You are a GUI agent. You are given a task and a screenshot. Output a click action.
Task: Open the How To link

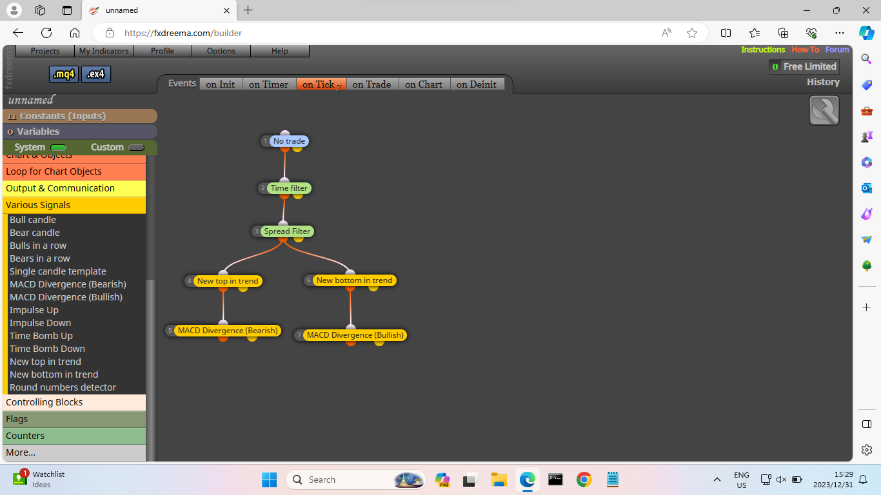pos(805,50)
